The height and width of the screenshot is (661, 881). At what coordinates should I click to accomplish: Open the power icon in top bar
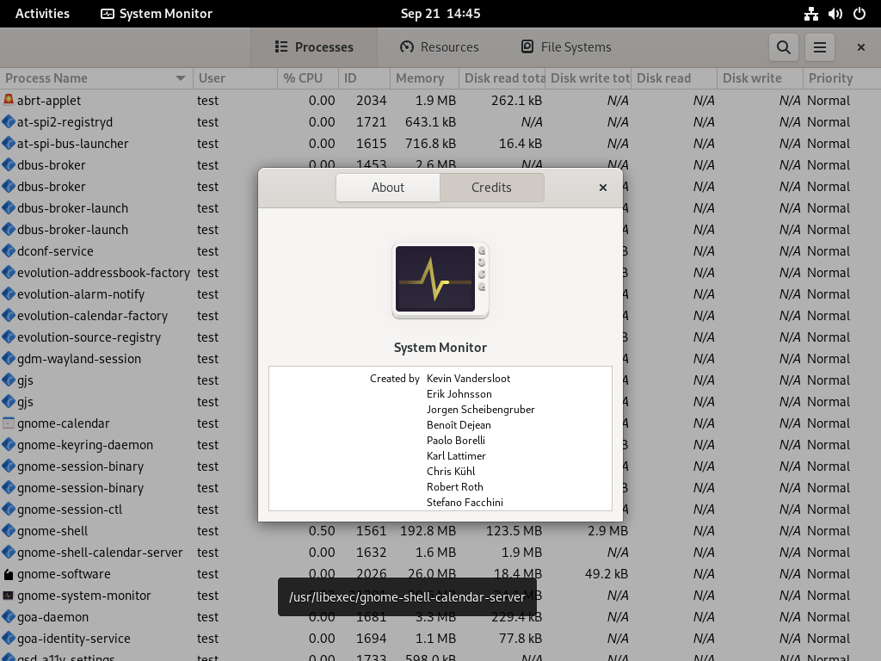pyautogui.click(x=859, y=14)
